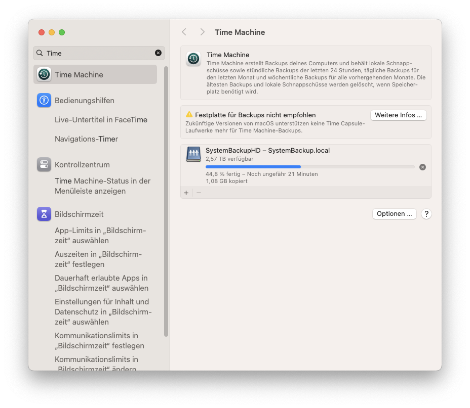Select Einstellungen für Inhalt und Datenschutz result
This screenshot has height=408, width=470.
(103, 311)
